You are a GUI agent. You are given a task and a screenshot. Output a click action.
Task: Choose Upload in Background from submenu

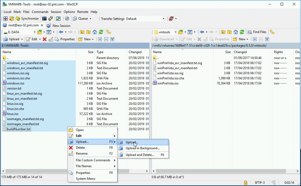143,148
